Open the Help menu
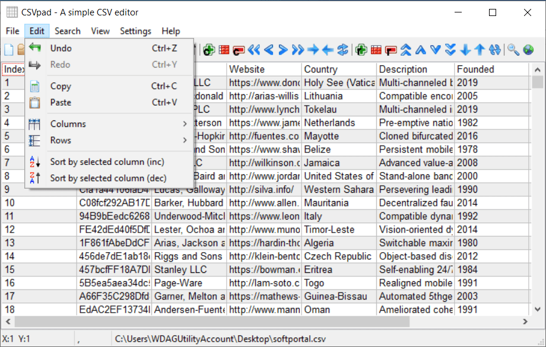Viewport: 546px width, 347px height. (171, 31)
